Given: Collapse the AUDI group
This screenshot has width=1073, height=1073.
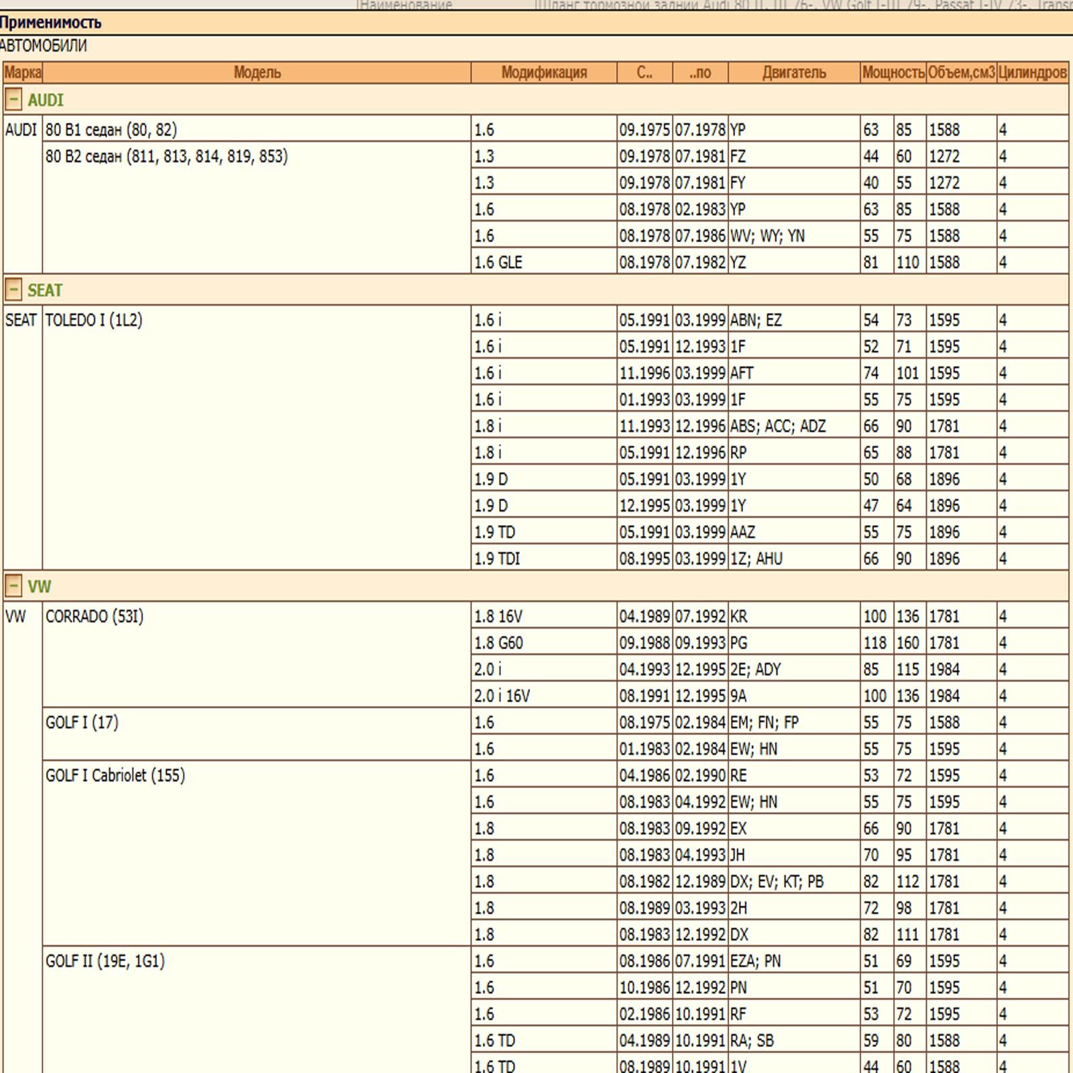Looking at the screenshot, I should pos(13,100).
